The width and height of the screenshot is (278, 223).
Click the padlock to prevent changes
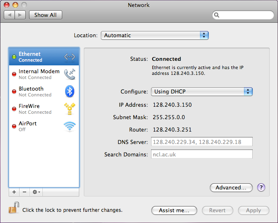(14, 208)
